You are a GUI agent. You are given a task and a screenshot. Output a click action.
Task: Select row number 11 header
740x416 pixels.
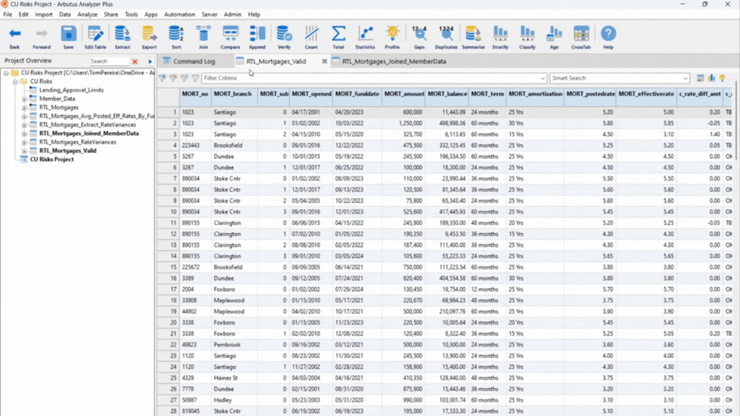[x=168, y=223]
